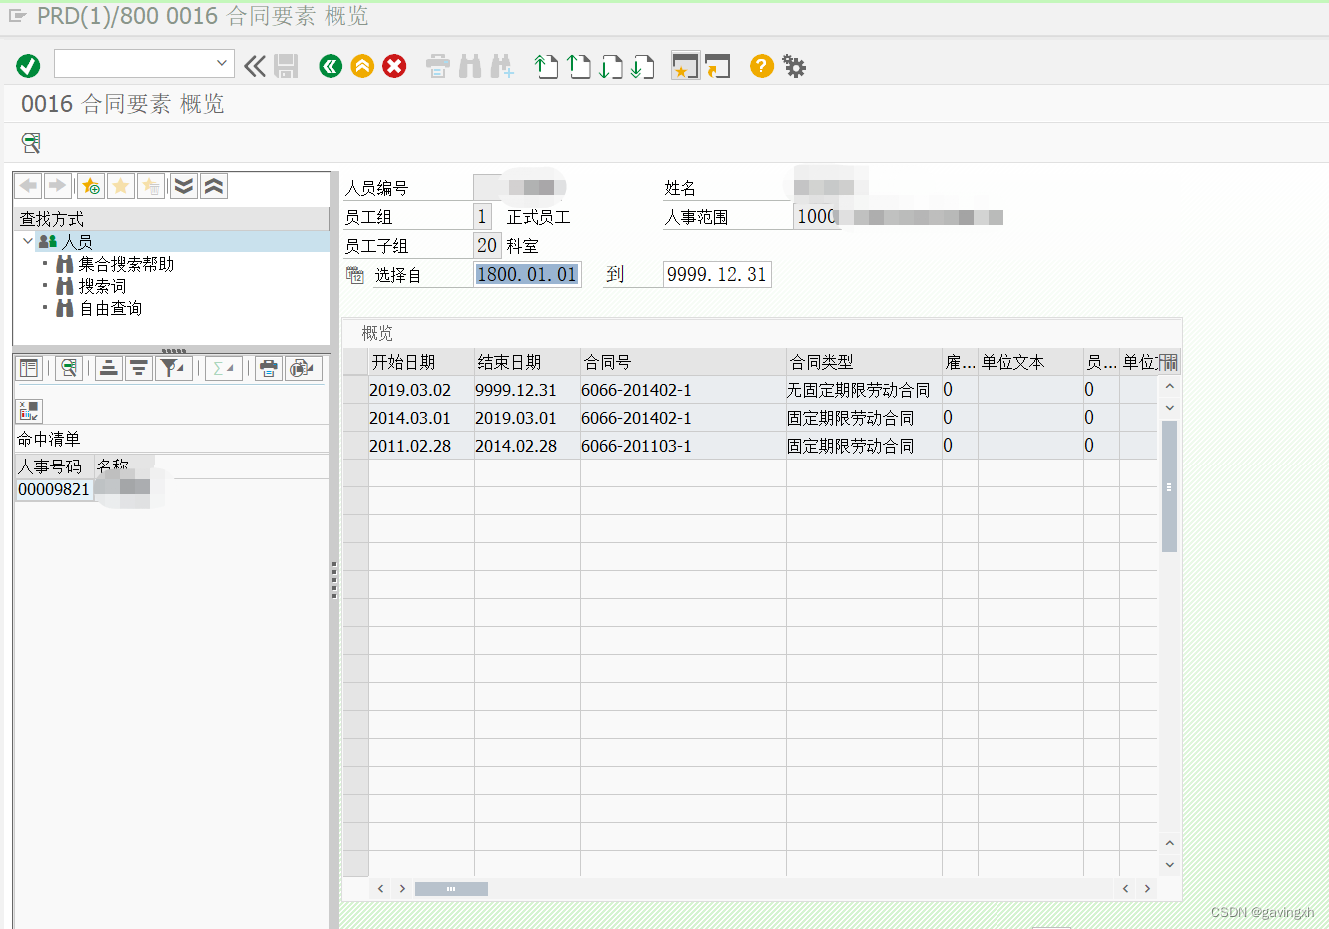Click the 结束日期 column header
The height and width of the screenshot is (929, 1329).
tap(527, 362)
